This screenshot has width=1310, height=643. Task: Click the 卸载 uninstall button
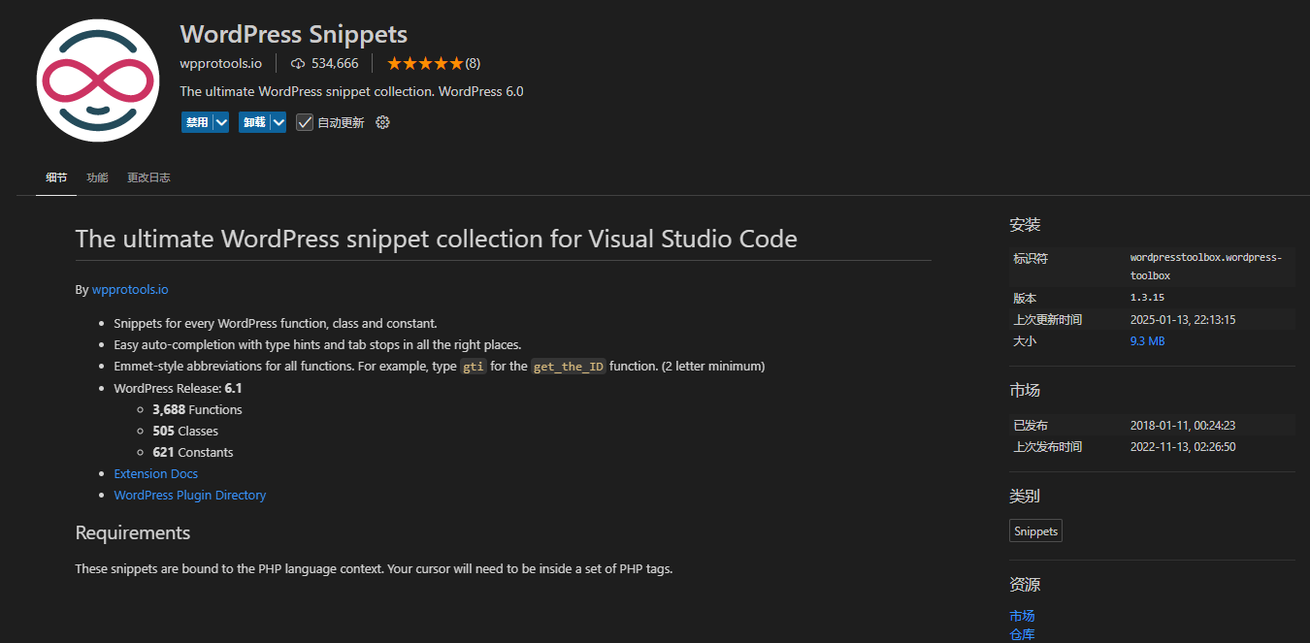coord(254,122)
